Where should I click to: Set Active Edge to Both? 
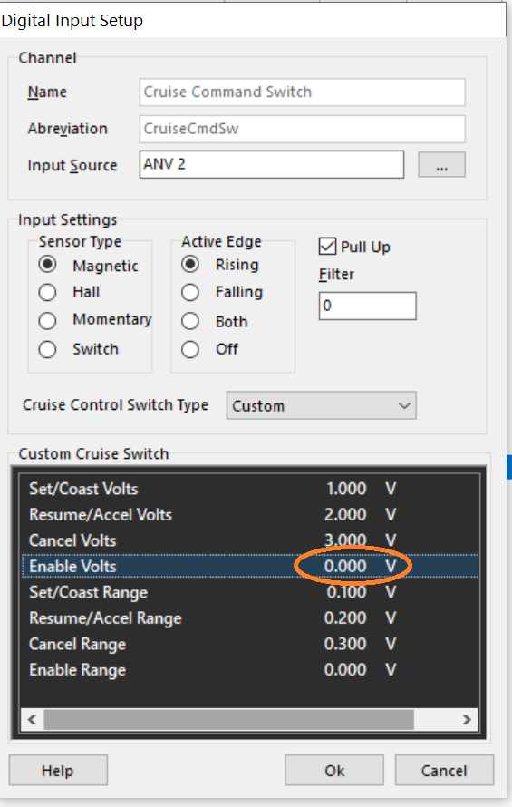point(190,321)
